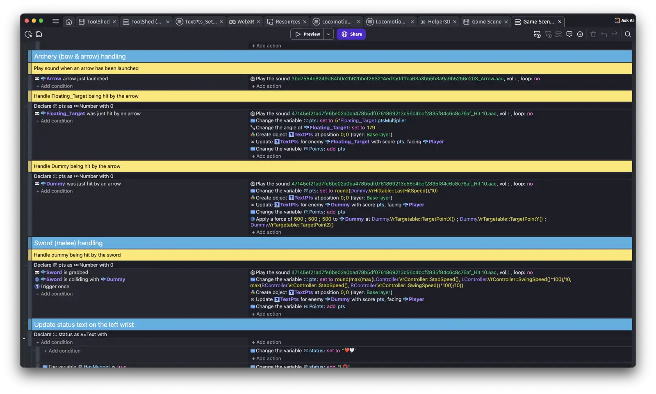Click the Add a sub-event icon
This screenshot has height=394, width=656.
(548, 34)
